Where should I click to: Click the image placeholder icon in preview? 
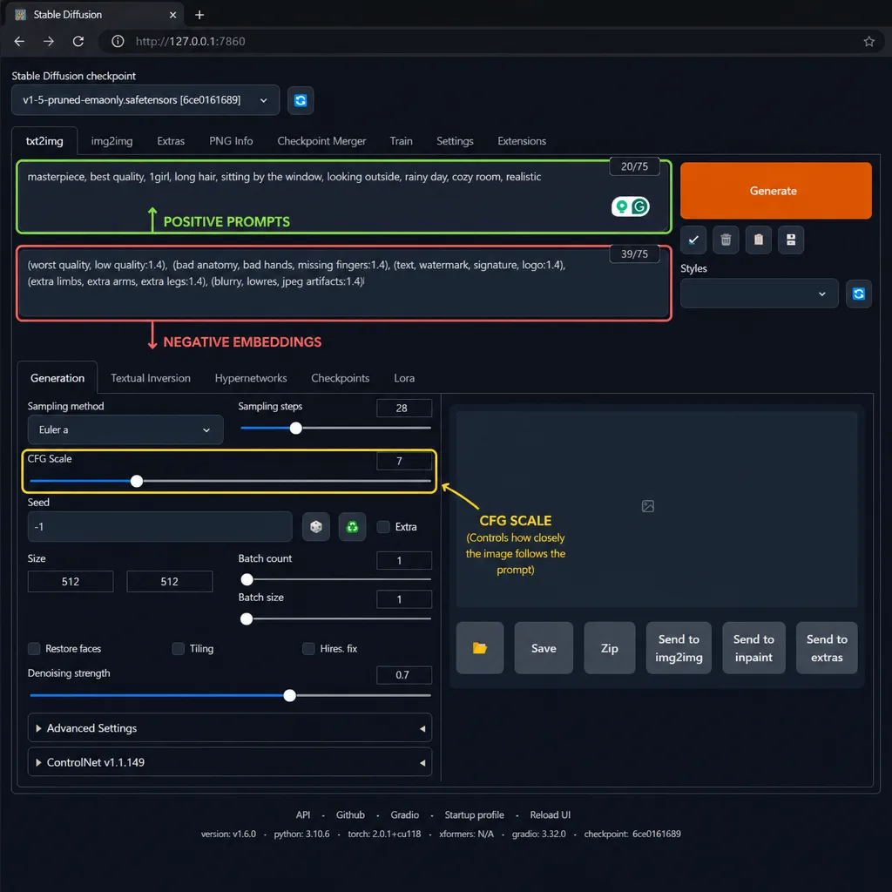[x=647, y=506]
